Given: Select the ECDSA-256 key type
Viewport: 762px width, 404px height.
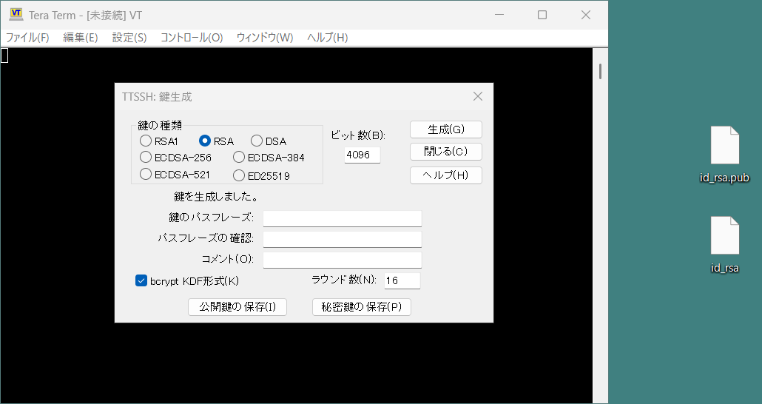Looking at the screenshot, I should [146, 157].
